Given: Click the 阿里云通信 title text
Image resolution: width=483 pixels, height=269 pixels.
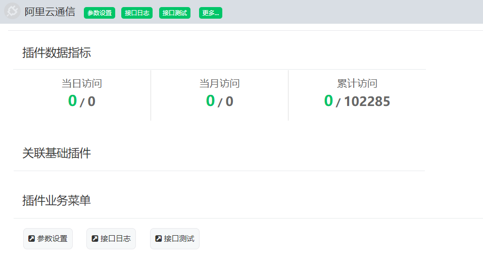Looking at the screenshot, I should click(50, 12).
